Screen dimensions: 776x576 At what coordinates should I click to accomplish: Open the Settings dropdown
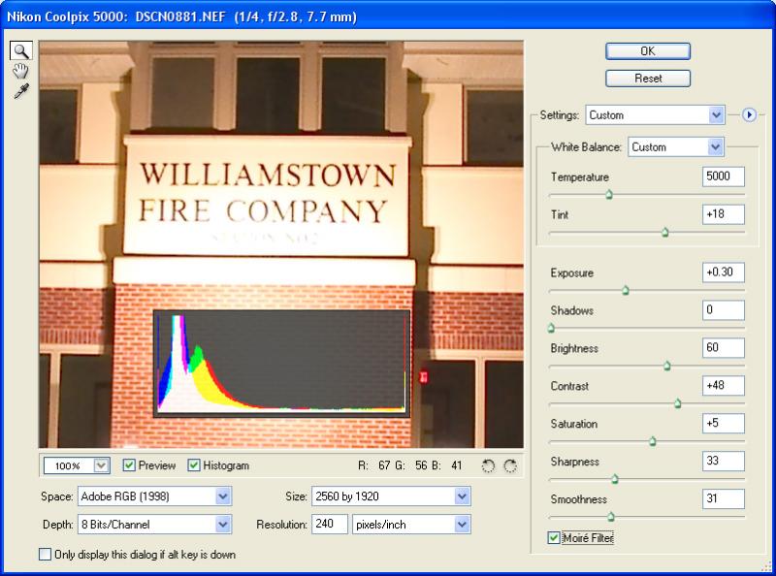pyautogui.click(x=656, y=115)
